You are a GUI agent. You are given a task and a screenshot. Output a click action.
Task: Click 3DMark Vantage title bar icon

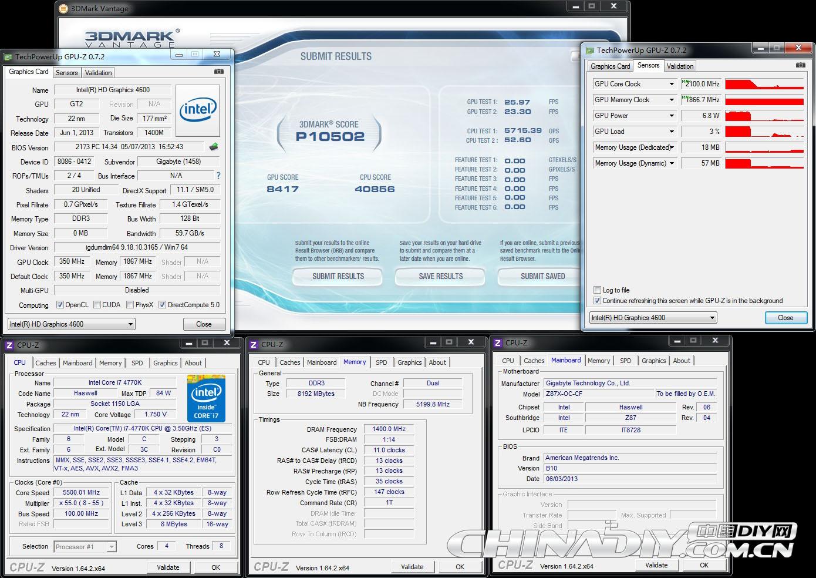click(x=63, y=8)
